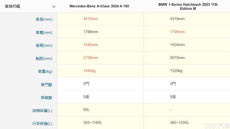Image resolution: width=230 pixels, height=129 pixels.
Task: Select the 車長(mm) row label
Action: tap(44, 19)
